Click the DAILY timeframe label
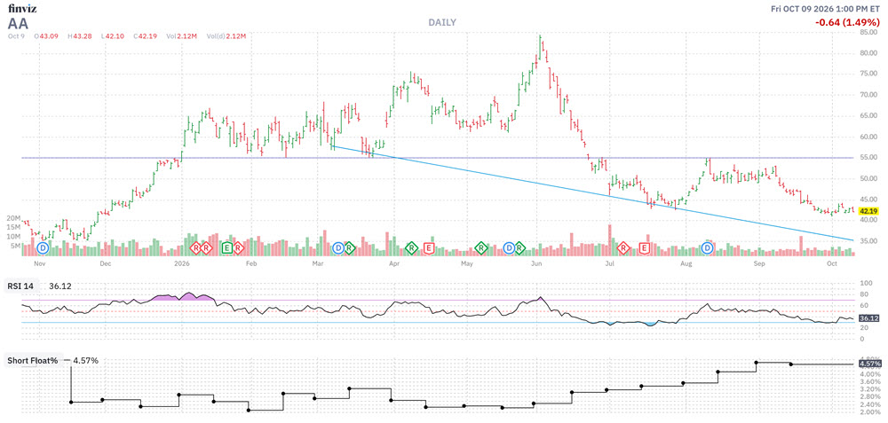 click(x=442, y=22)
